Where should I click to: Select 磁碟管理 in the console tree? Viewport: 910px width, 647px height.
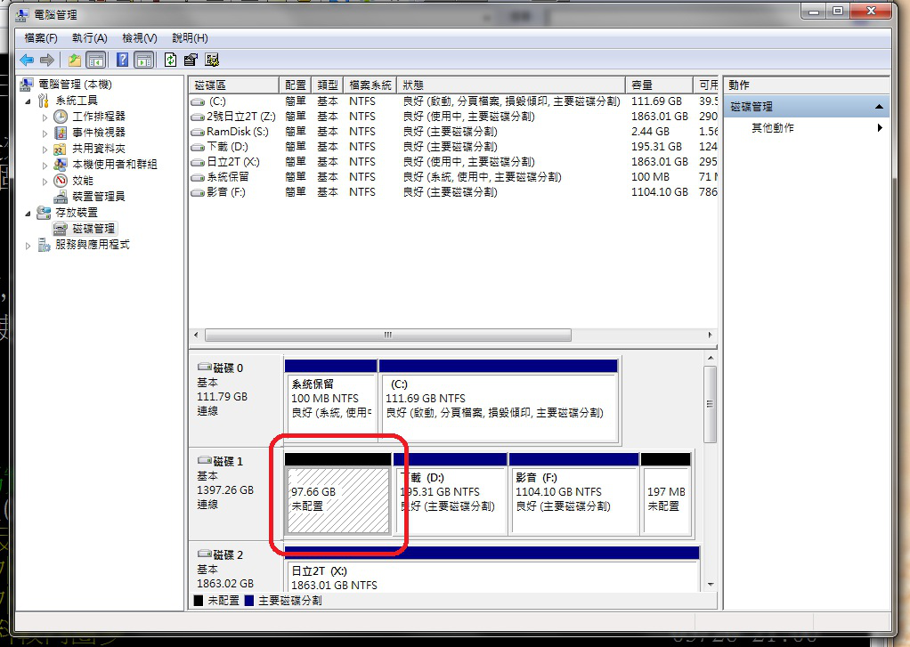(x=93, y=229)
